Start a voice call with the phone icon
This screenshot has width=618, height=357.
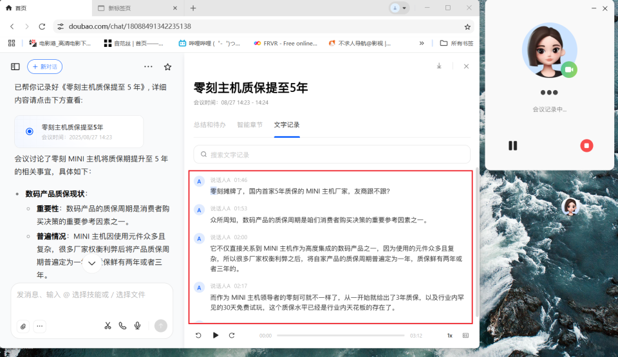click(x=122, y=326)
